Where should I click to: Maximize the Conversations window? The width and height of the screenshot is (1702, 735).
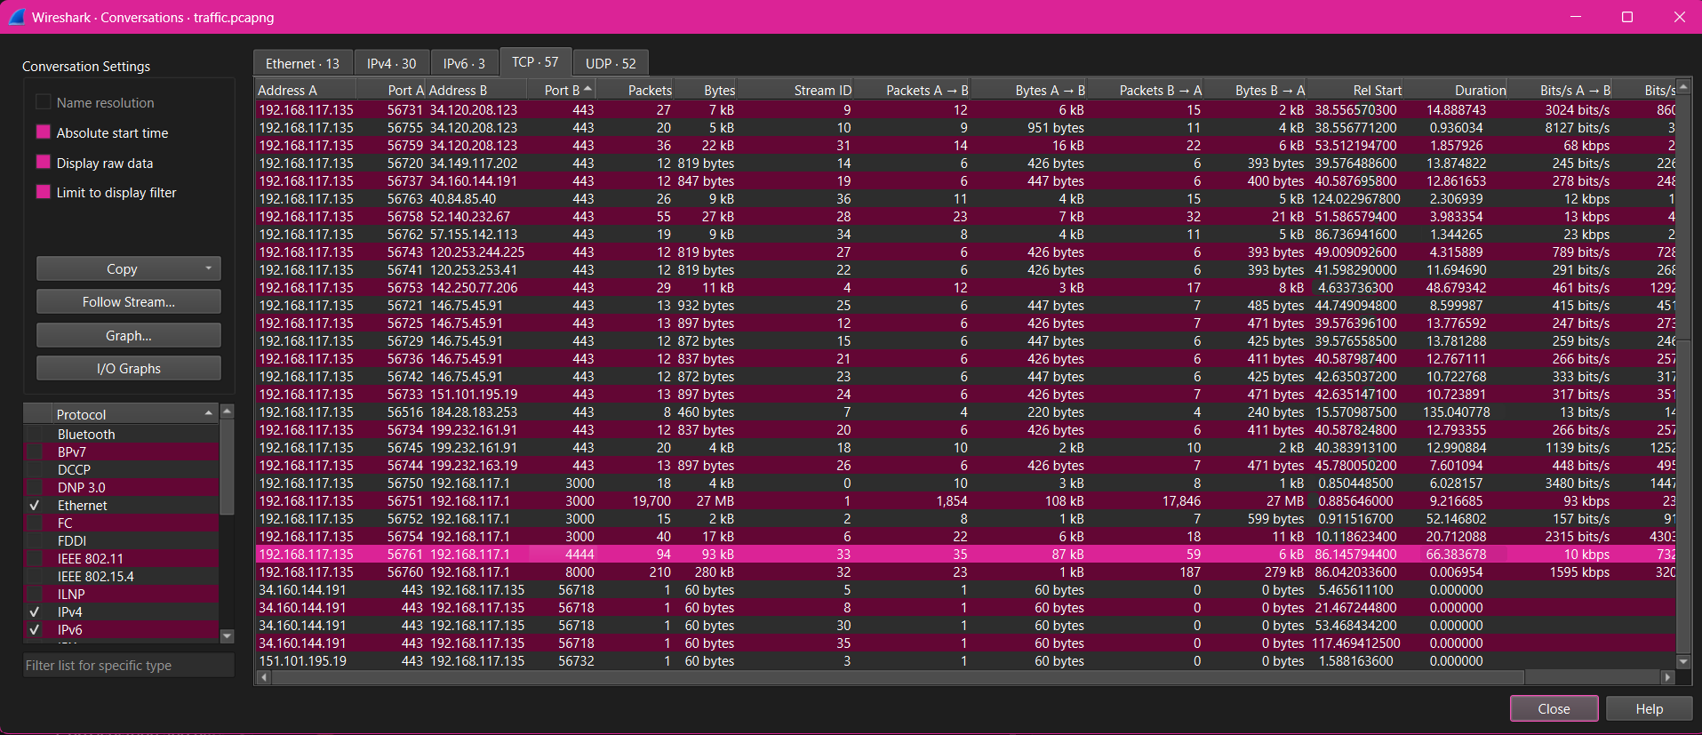(x=1627, y=17)
